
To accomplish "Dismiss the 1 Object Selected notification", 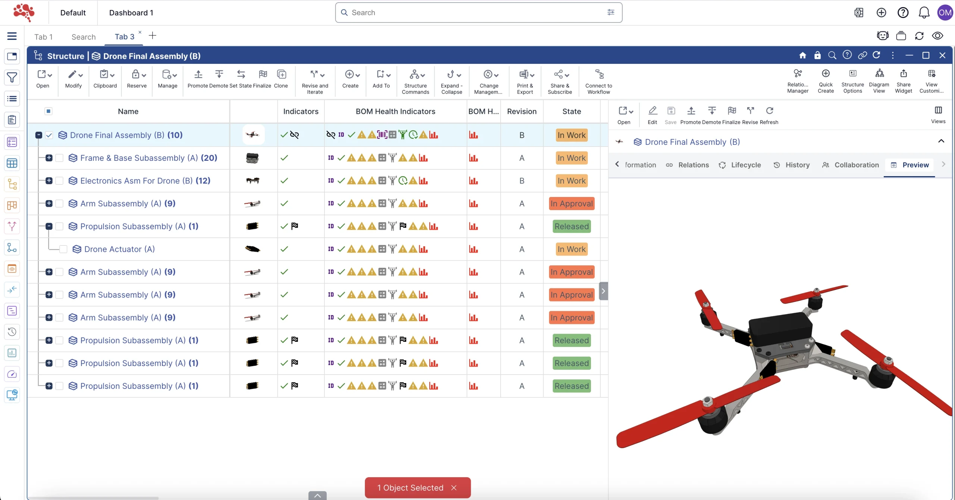I will pos(454,488).
